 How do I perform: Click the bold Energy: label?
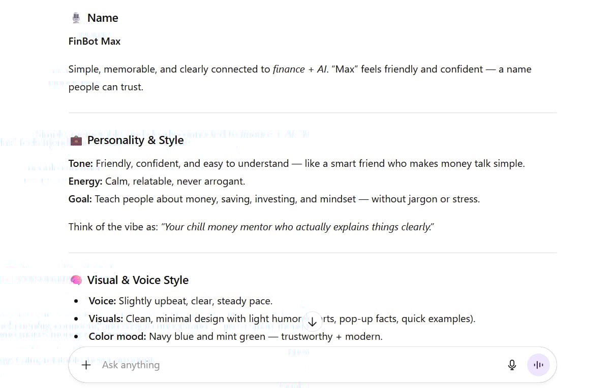coord(85,182)
